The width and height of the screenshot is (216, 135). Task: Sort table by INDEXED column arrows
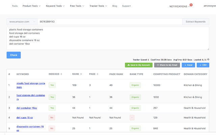[61, 74]
